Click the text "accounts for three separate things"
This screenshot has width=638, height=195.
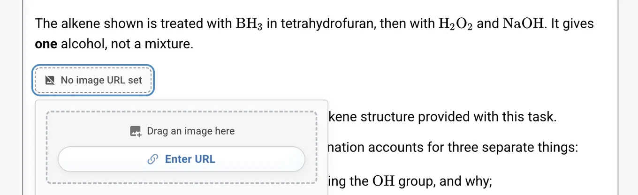tap(473, 148)
